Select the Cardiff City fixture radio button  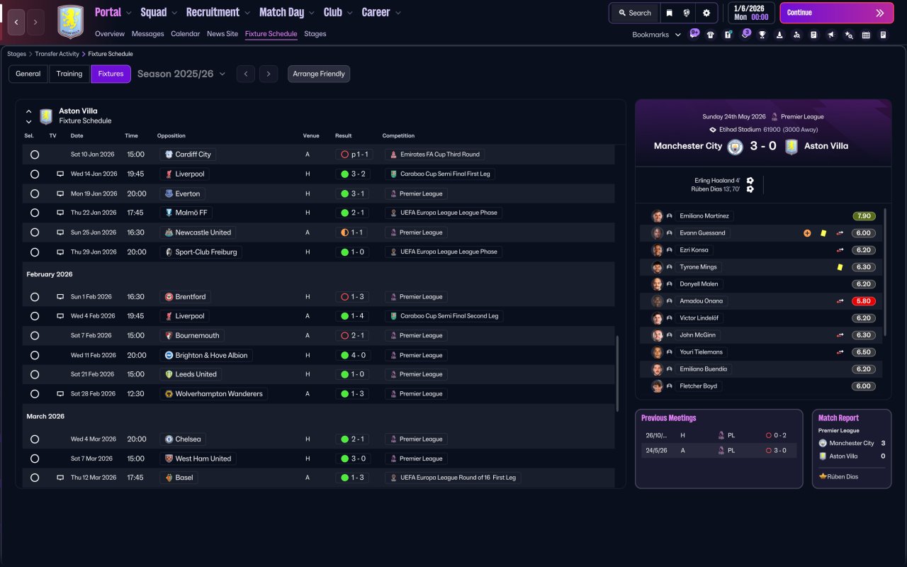(x=35, y=155)
